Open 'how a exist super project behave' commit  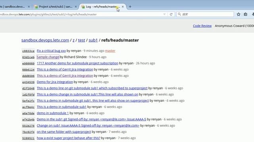(68, 138)
